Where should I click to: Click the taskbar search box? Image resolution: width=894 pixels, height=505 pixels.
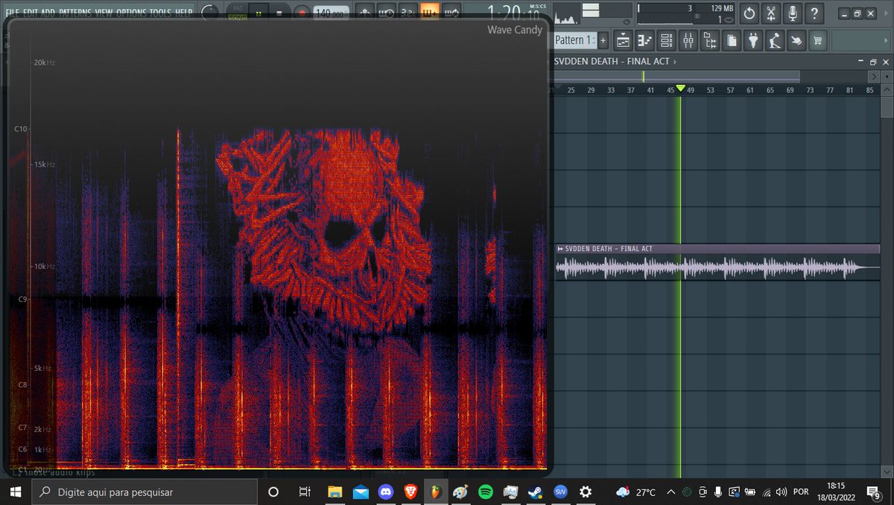145,492
